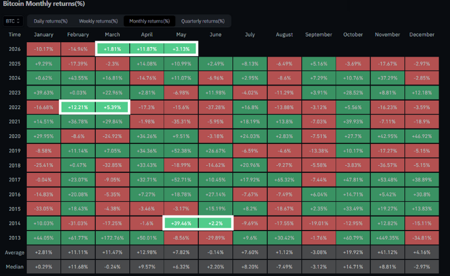Click the 2013 March +172.76% cell
Screen dimensions: 450x276
tap(112, 238)
